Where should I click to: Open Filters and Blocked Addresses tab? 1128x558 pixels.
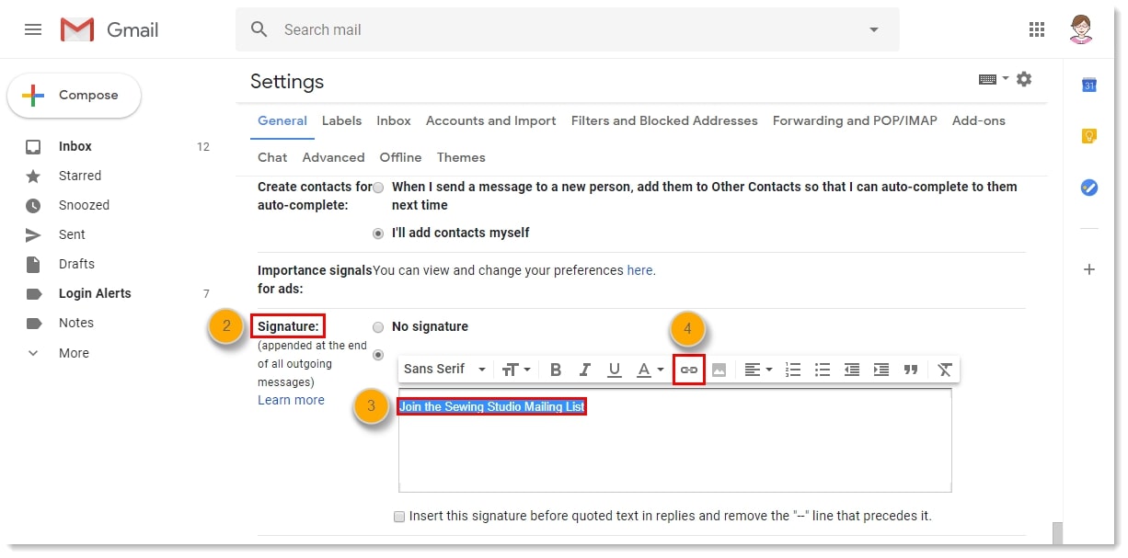click(664, 121)
